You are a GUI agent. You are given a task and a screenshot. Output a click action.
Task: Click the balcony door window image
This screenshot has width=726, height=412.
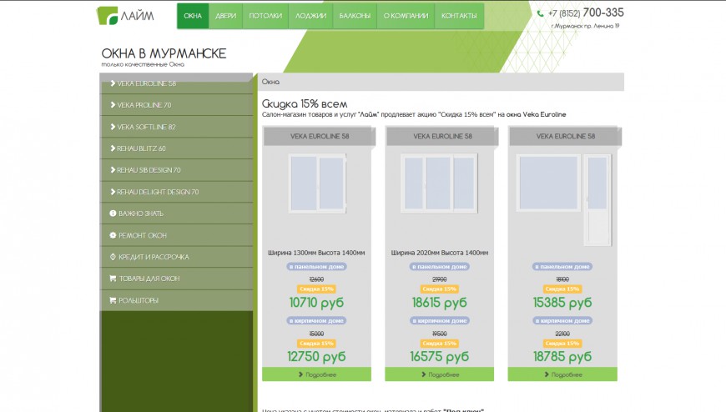[564, 199]
